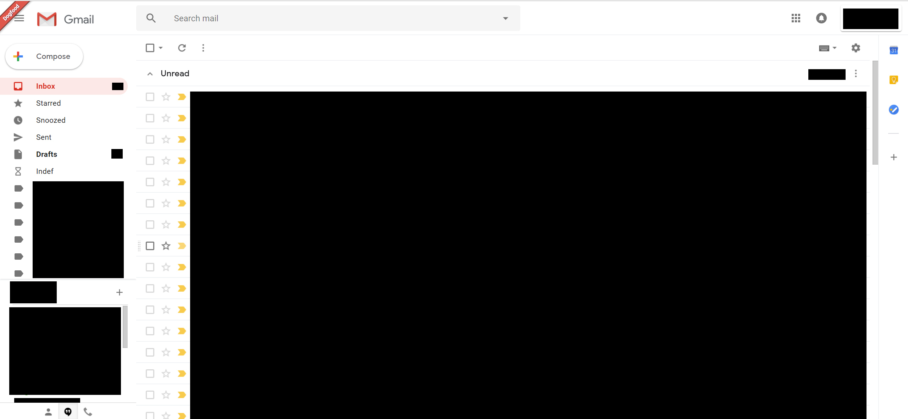This screenshot has height=419, width=908.
Task: Toggle the select all checkbox
Action: (x=150, y=48)
